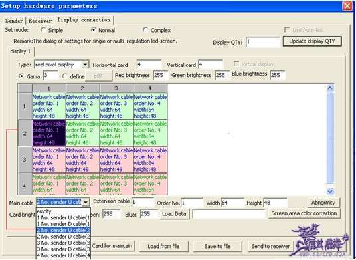This screenshot has width=356, height=260.
Task: Choose '1 No. sender D cable(1' option
Action: point(63,224)
